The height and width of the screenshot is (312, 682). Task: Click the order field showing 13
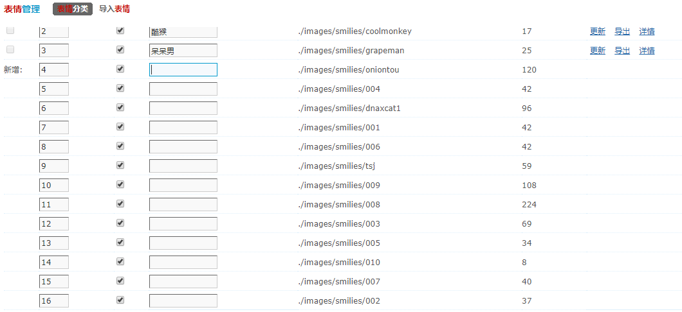[x=54, y=243]
